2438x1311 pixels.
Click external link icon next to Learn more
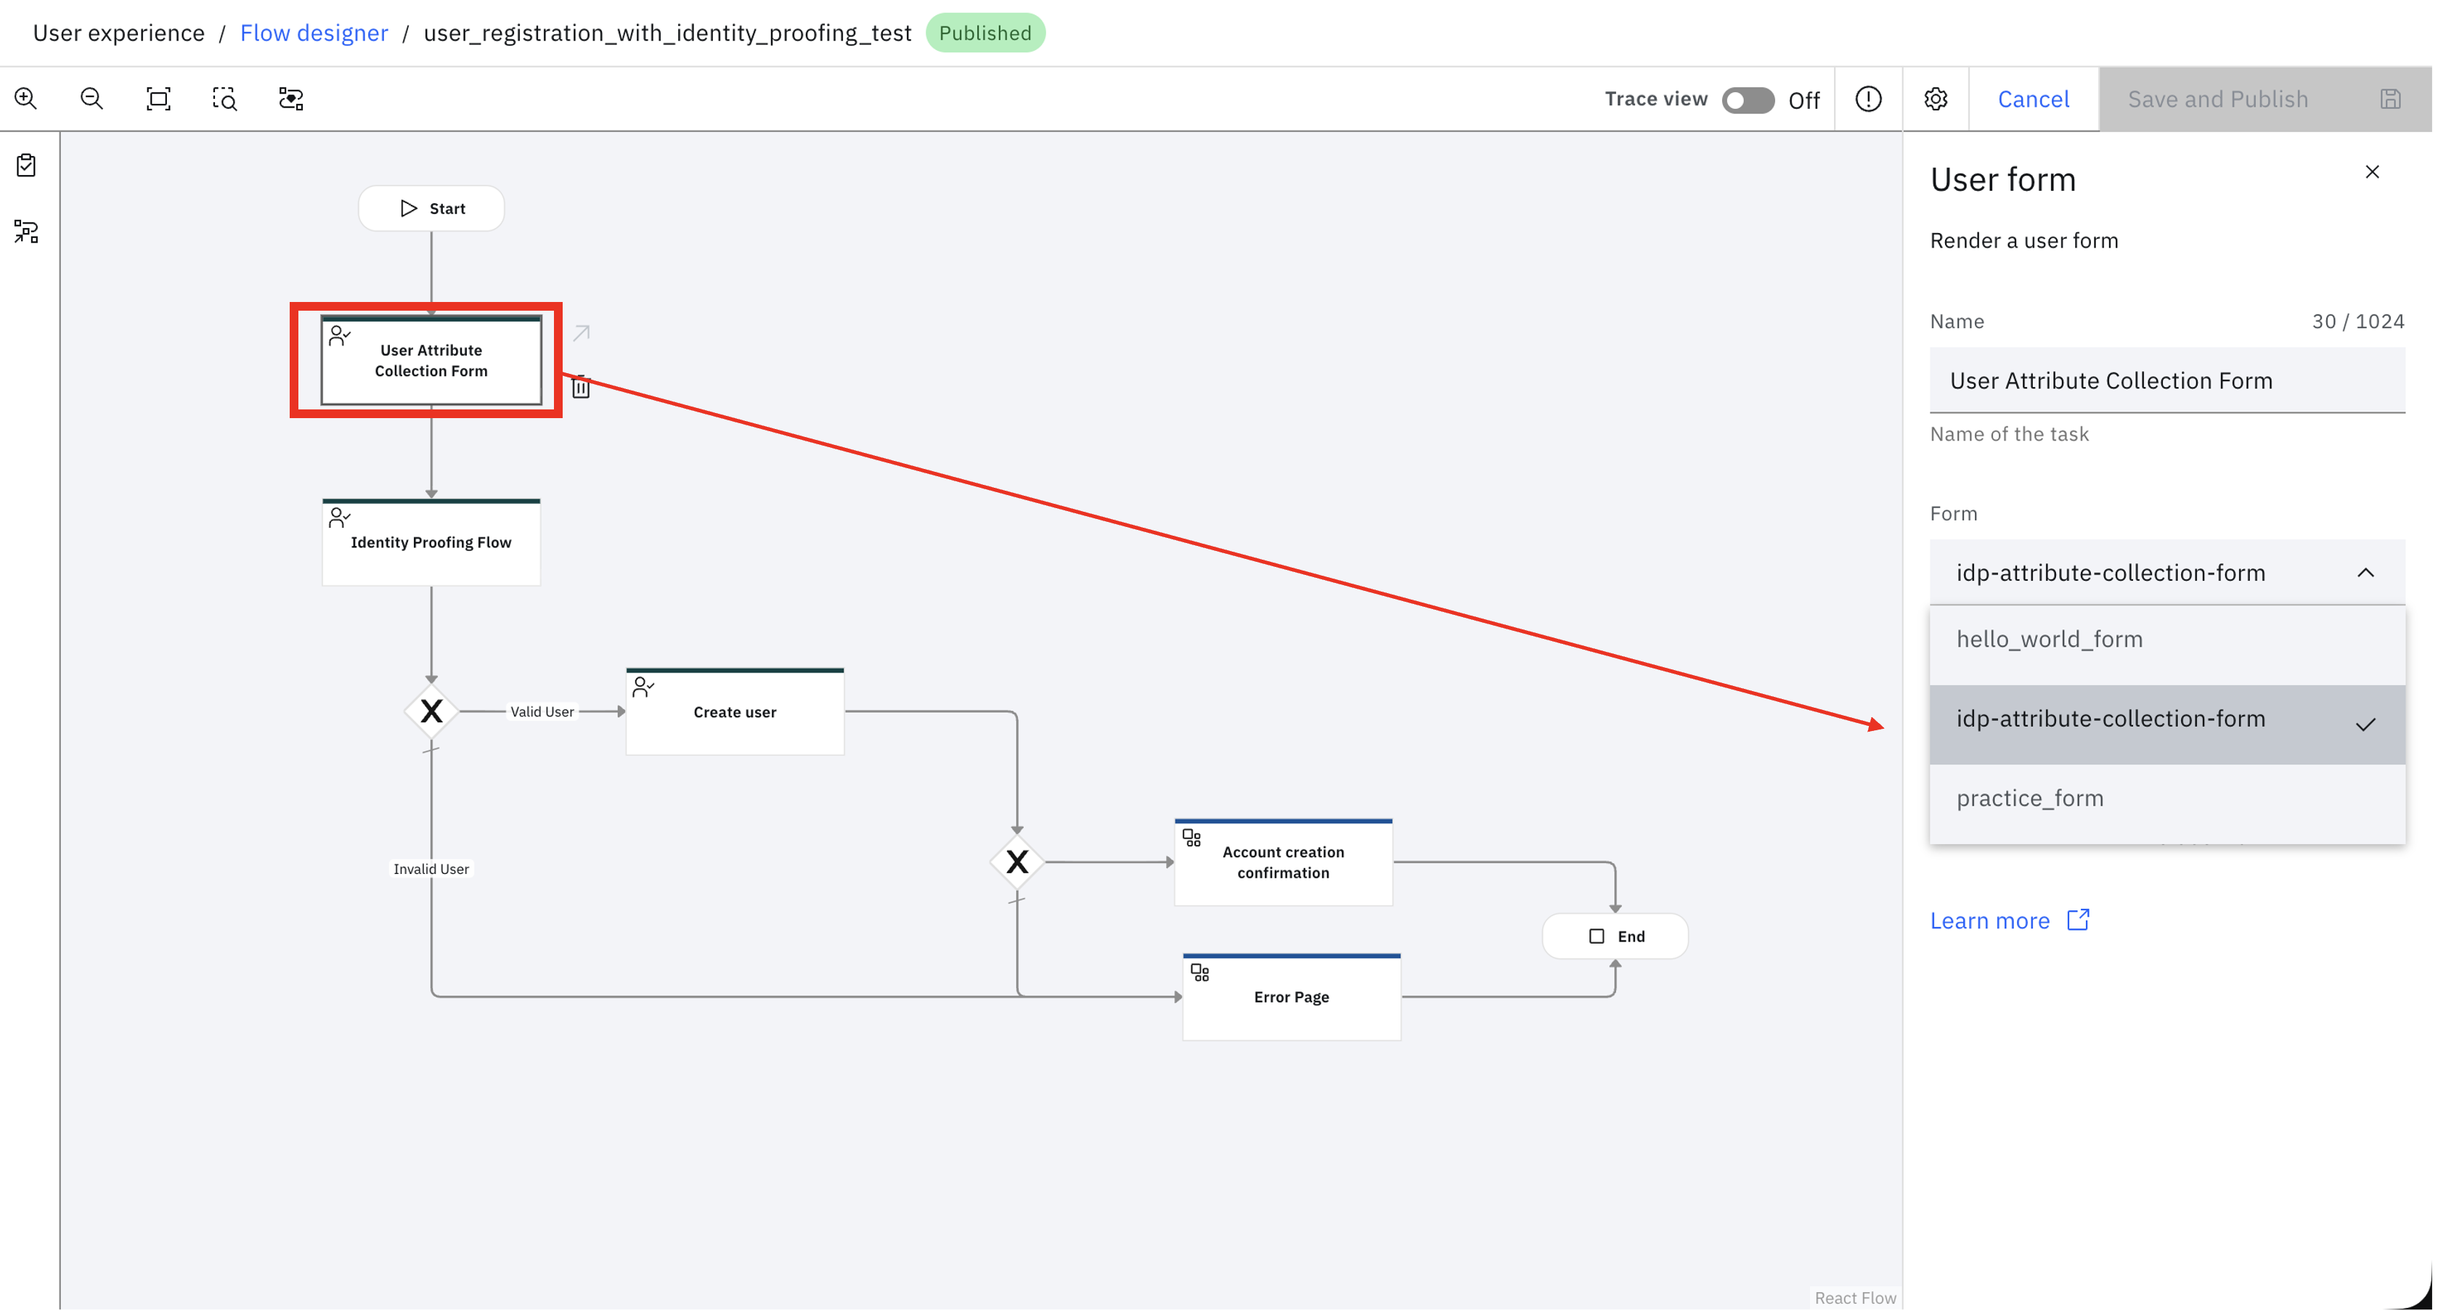(x=2079, y=920)
